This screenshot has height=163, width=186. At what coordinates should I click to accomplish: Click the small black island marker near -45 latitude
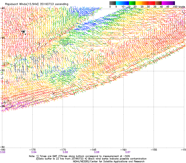coord(24,32)
